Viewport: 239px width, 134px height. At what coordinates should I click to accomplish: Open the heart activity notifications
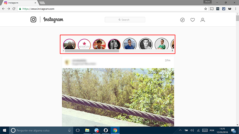pos(193,20)
